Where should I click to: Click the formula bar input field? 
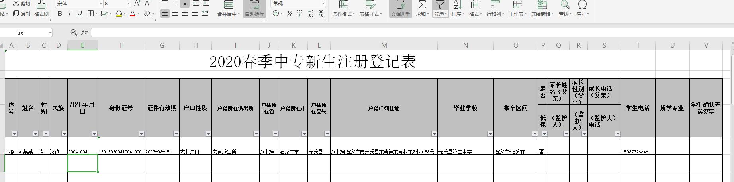[398, 33]
